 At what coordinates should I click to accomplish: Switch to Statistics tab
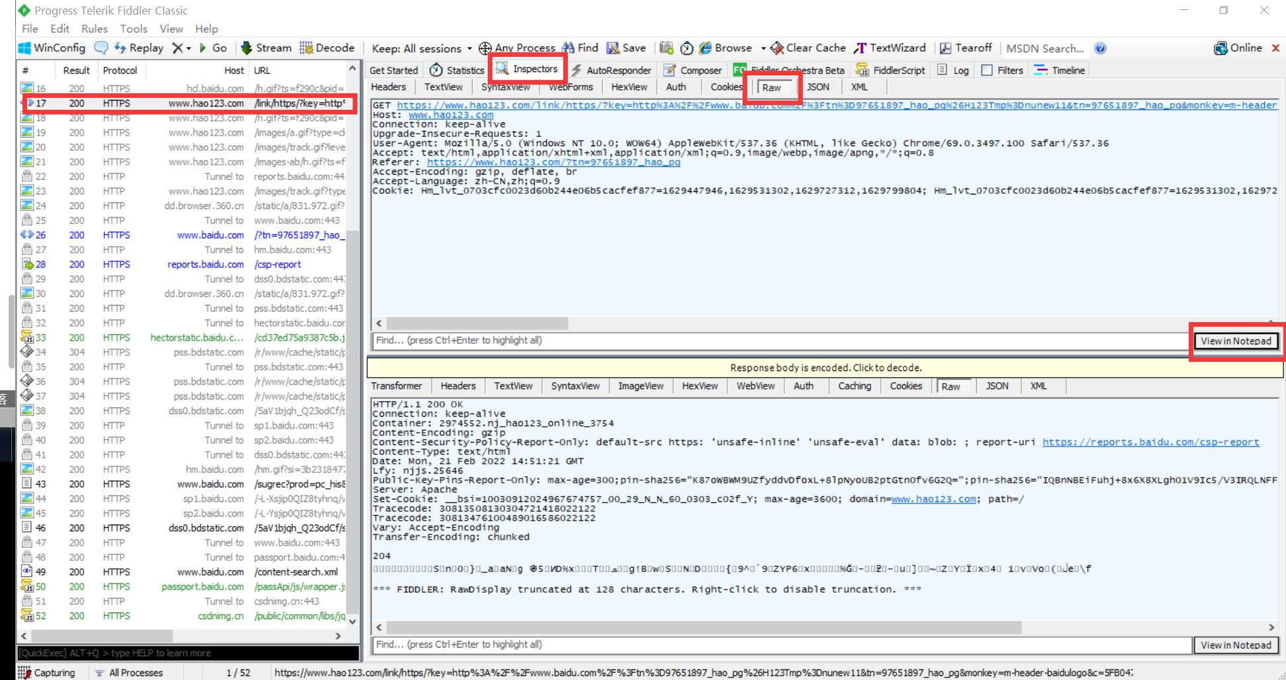(x=457, y=70)
